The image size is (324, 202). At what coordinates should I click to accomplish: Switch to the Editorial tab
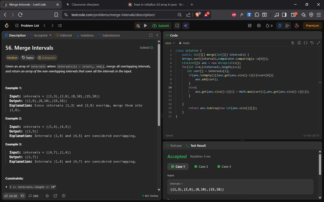click(x=64, y=35)
